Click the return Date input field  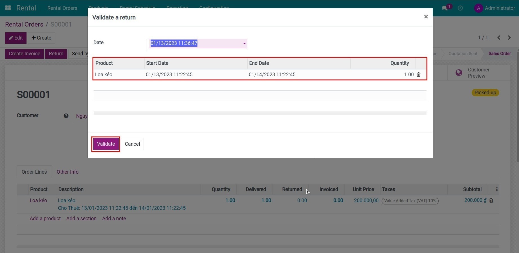195,43
